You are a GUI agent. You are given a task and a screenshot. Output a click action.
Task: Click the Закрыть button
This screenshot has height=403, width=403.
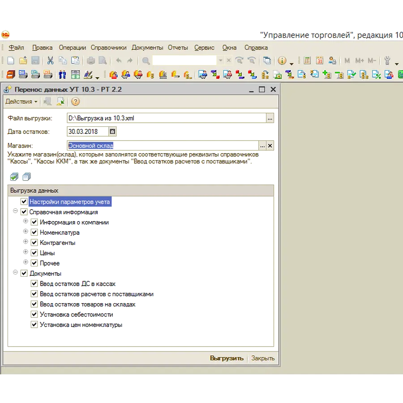point(263,358)
